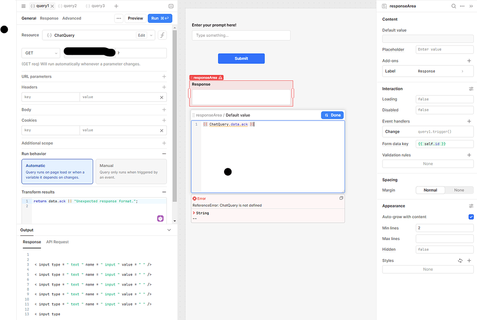Reset Styles using the revert icon
477x320 pixels.
point(461,260)
